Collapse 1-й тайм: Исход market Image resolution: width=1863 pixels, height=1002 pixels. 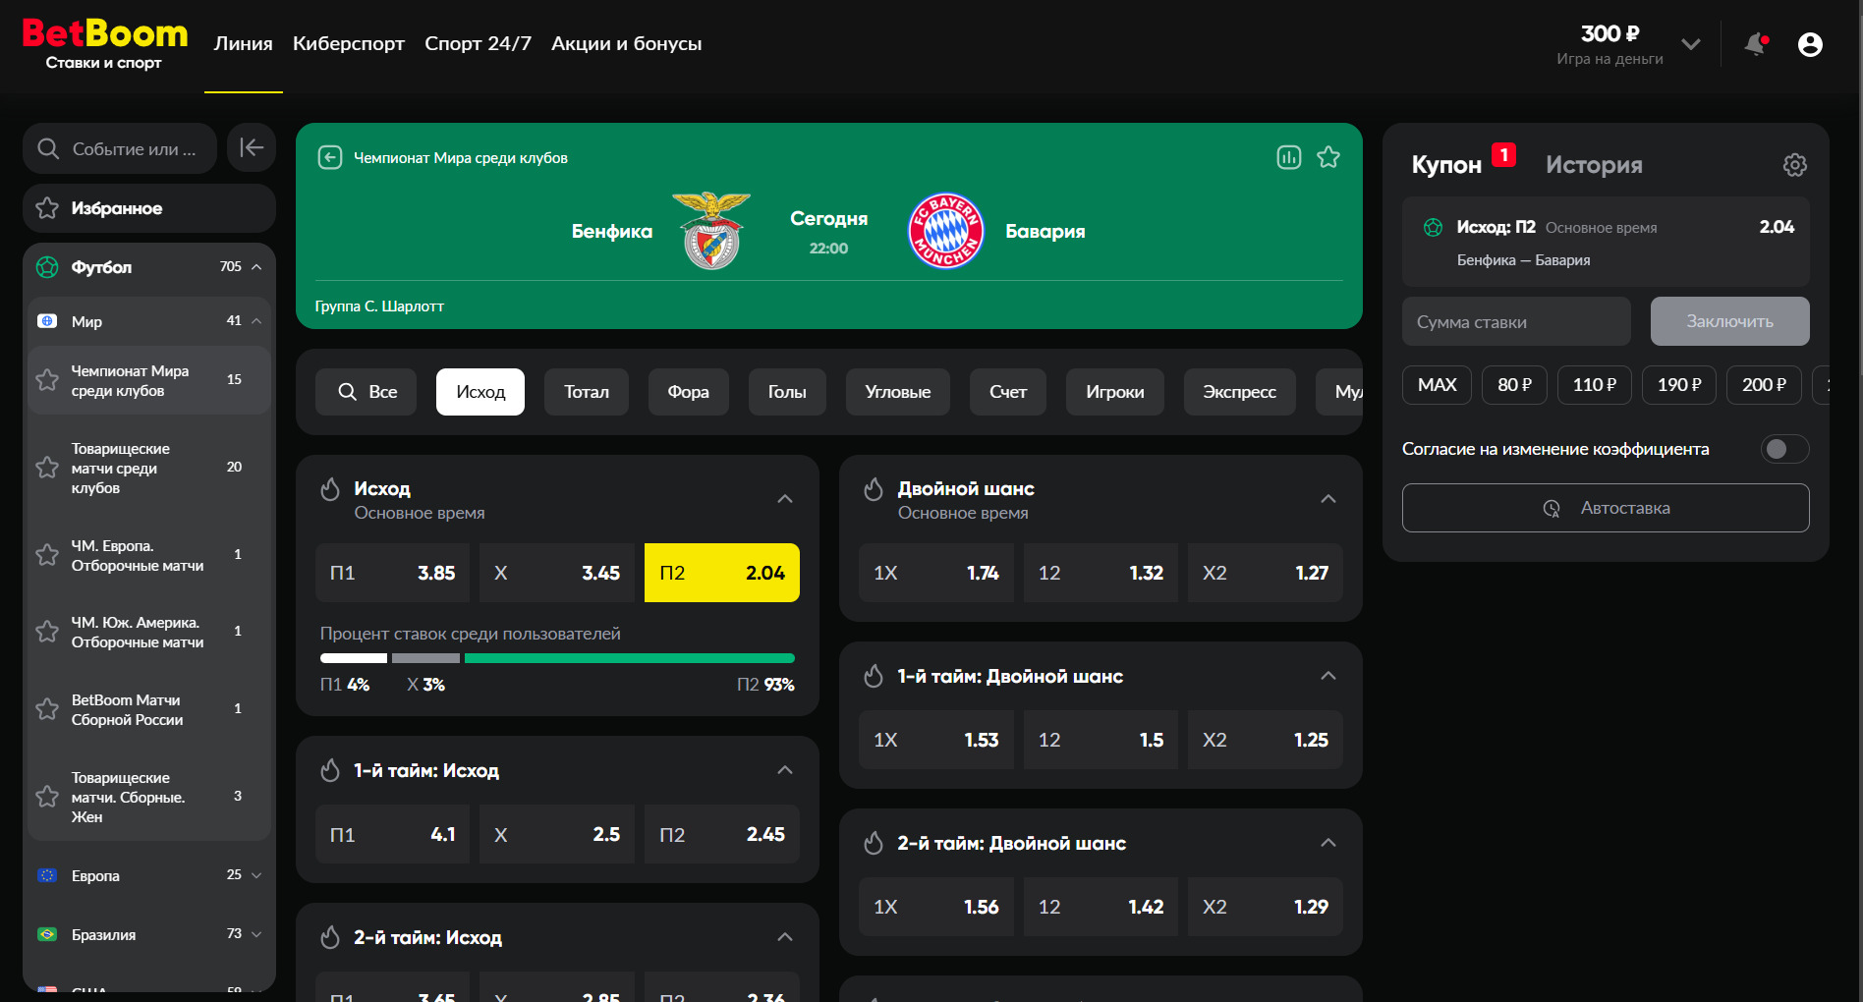pos(785,770)
